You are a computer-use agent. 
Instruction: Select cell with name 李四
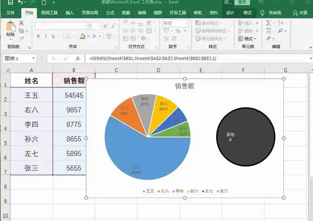[x=31, y=124]
